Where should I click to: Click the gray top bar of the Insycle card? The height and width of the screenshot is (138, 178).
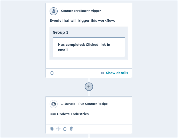click(x=89, y=97)
